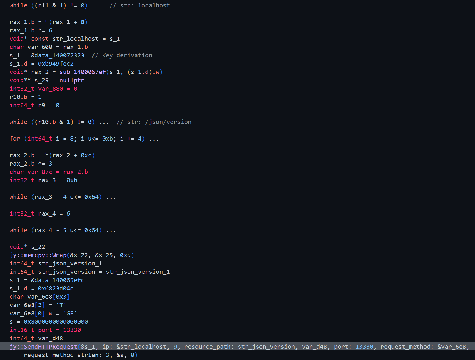
Task: Select the constant 0xb949fec2
Action: point(56,64)
